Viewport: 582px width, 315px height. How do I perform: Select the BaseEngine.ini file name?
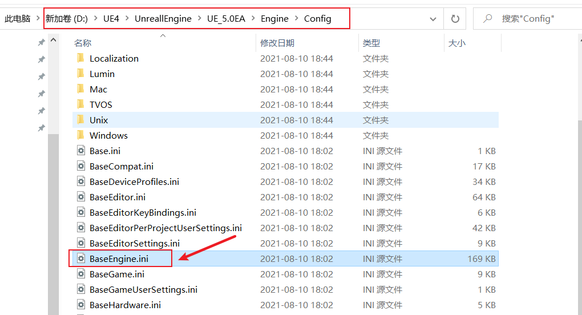coord(119,259)
